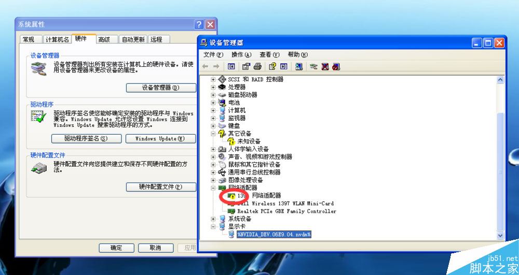Select the 其它设备 yellow question icon

point(222,134)
